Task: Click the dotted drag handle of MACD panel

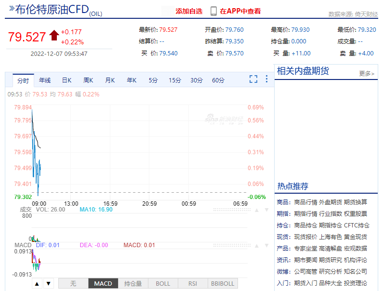Action: (232, 245)
